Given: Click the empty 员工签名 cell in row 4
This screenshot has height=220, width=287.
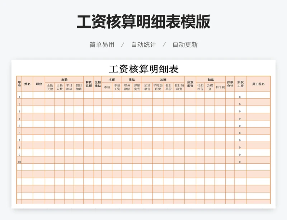Looking at the screenshot, I should click(x=258, y=117).
